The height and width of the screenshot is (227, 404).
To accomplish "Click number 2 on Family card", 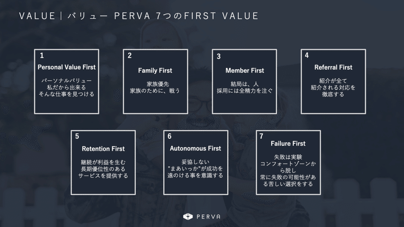I will pyautogui.click(x=130, y=55).
